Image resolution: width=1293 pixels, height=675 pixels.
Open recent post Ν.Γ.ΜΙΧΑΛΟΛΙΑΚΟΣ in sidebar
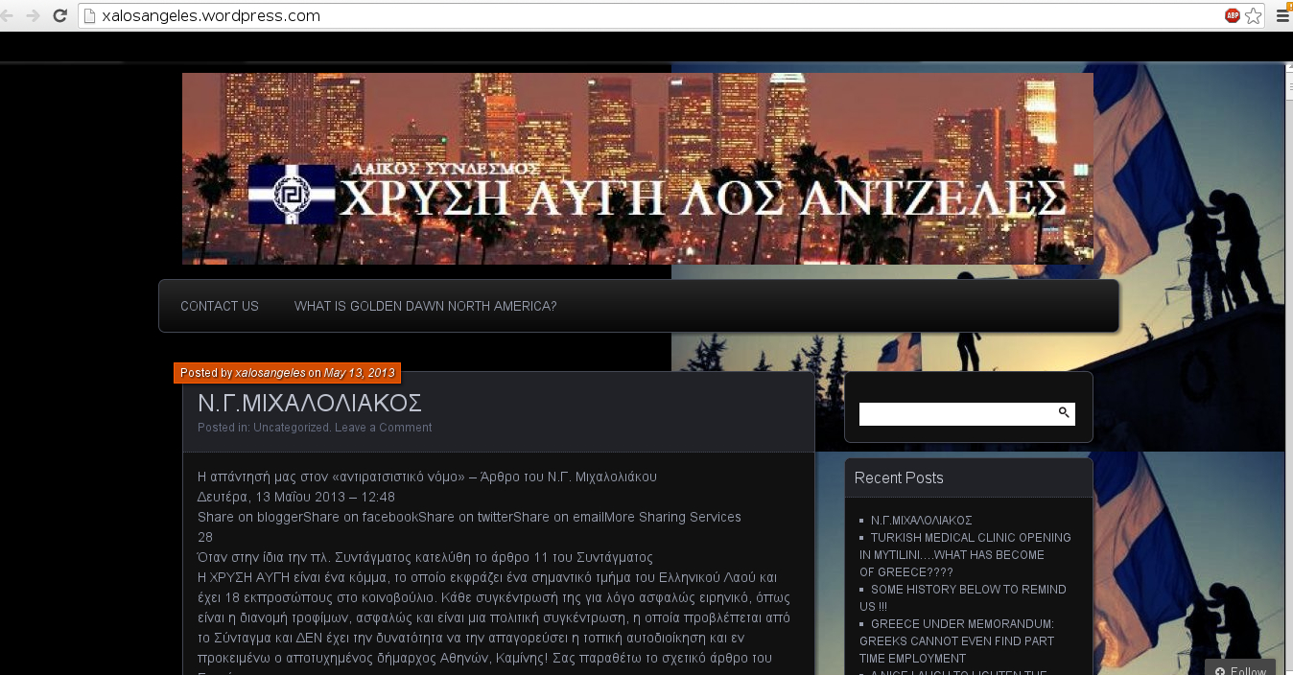[922, 521]
